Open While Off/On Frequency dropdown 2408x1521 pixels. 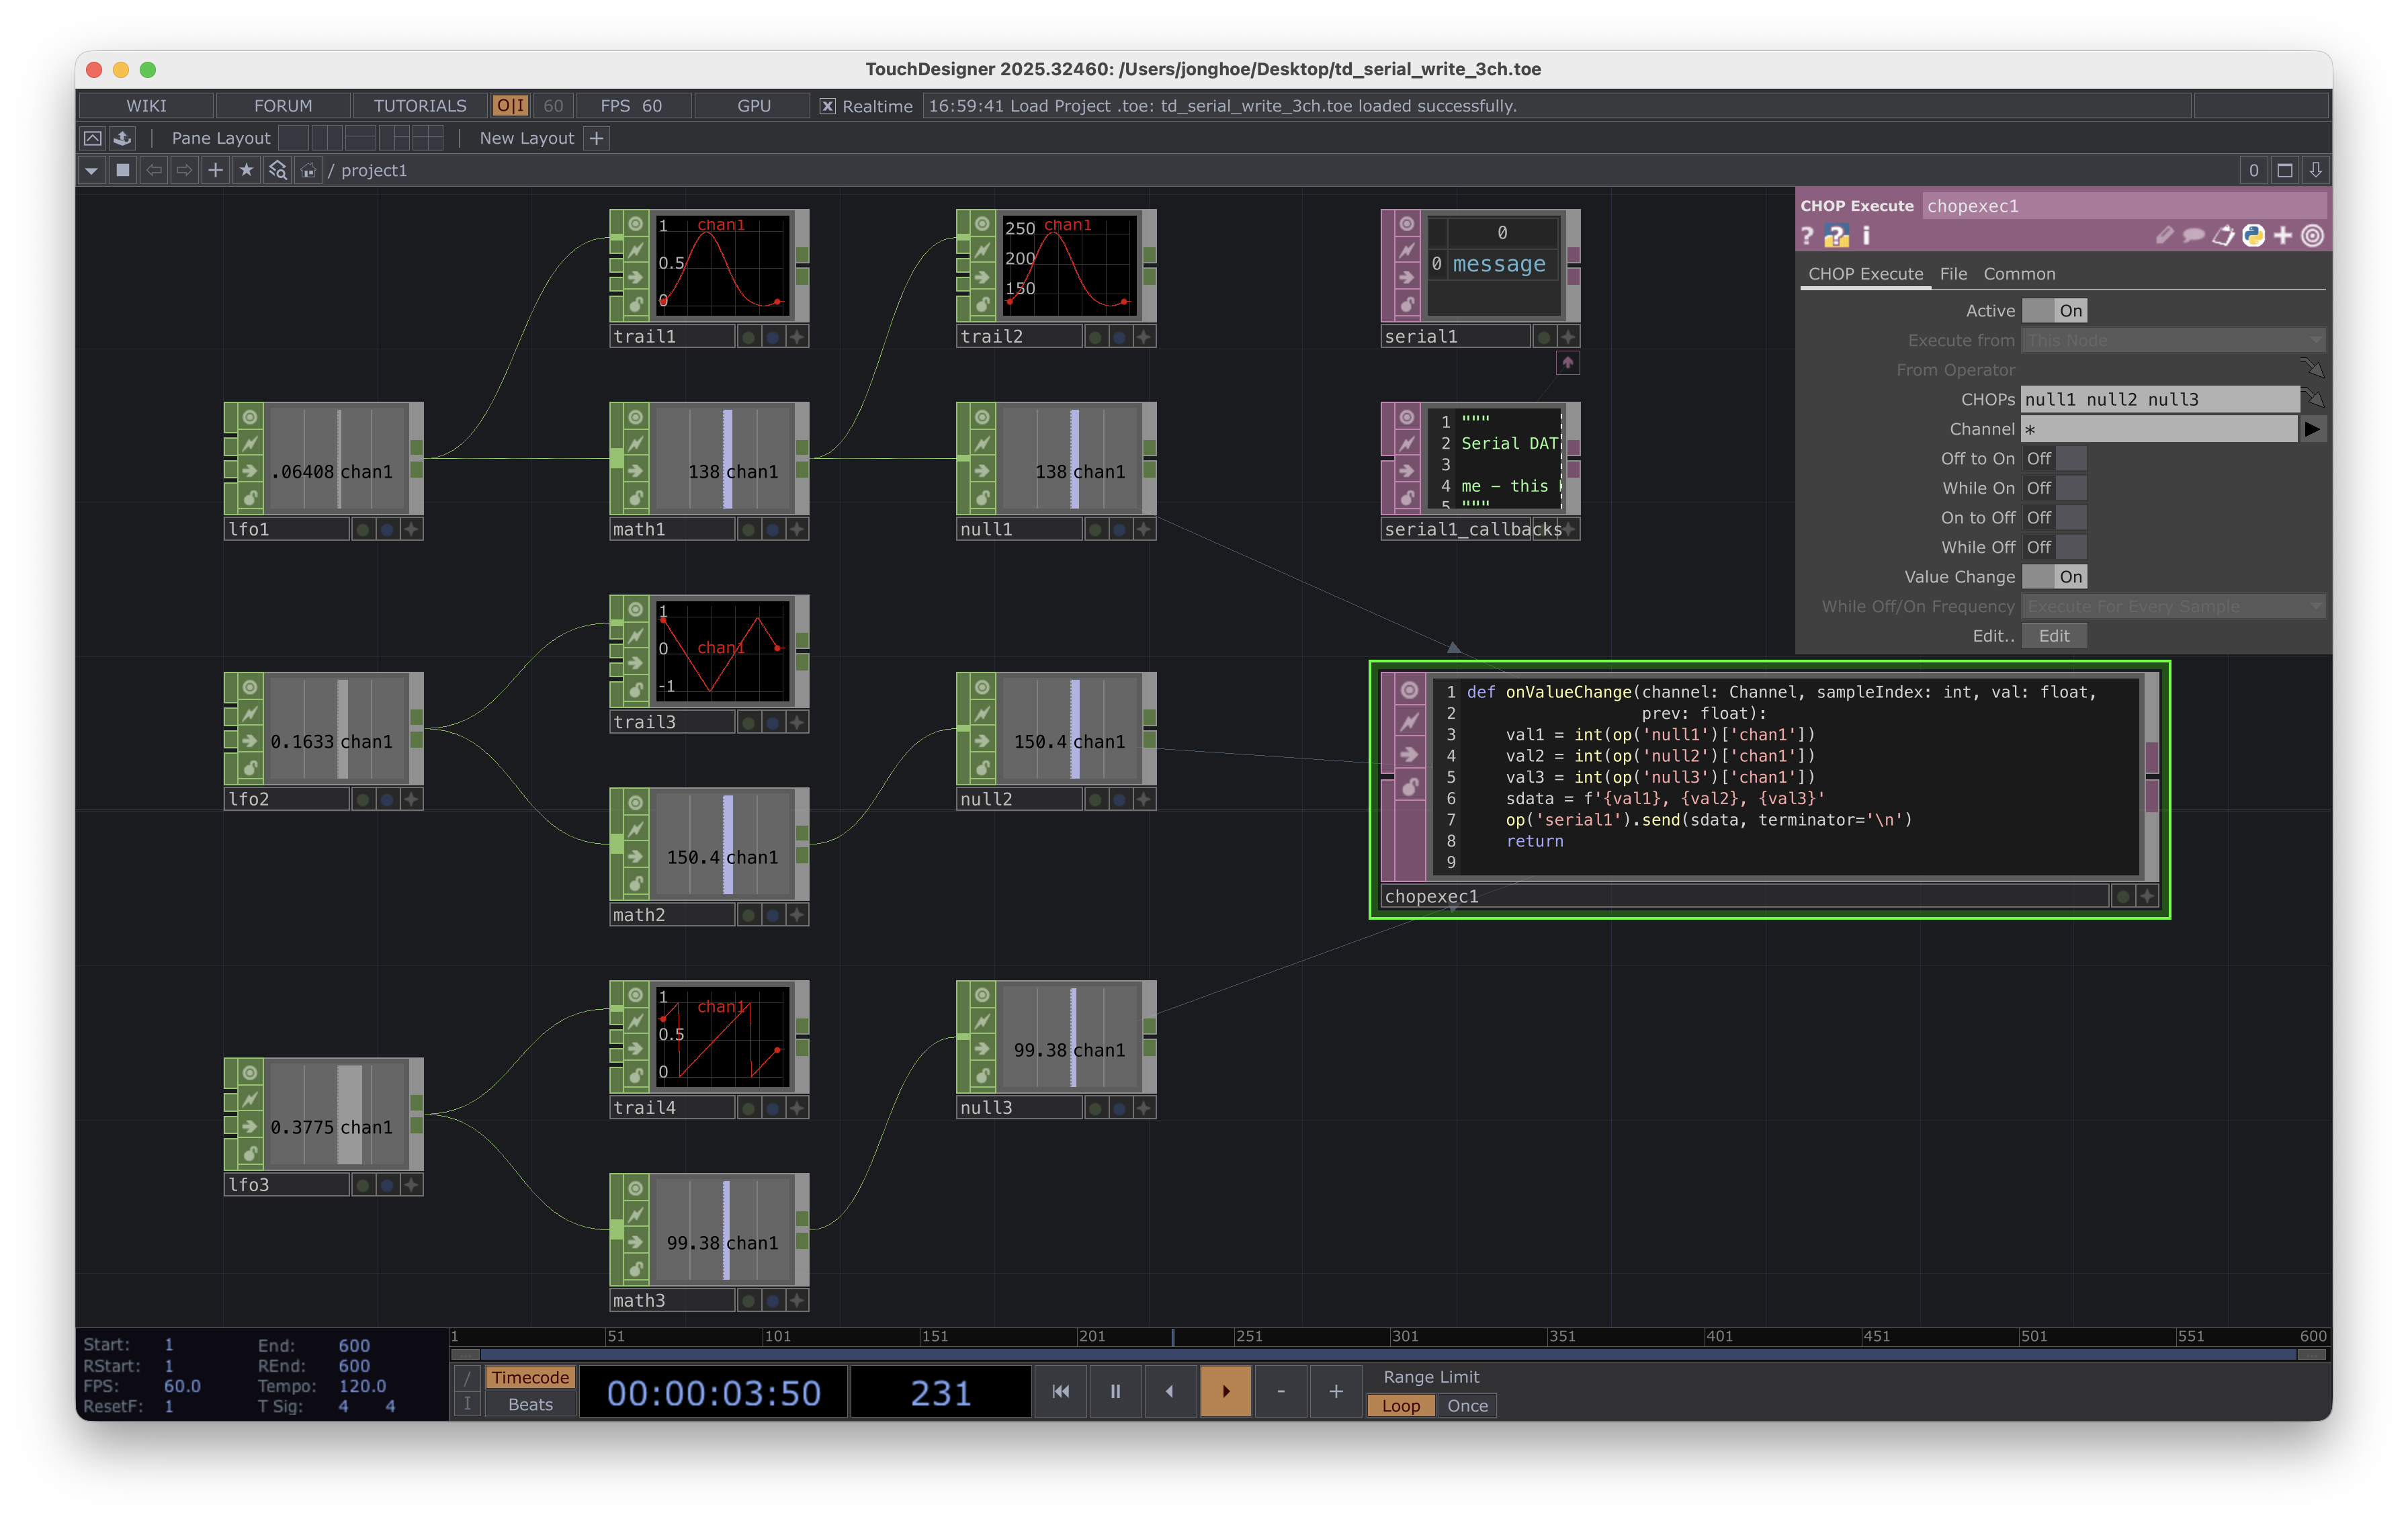2173,607
